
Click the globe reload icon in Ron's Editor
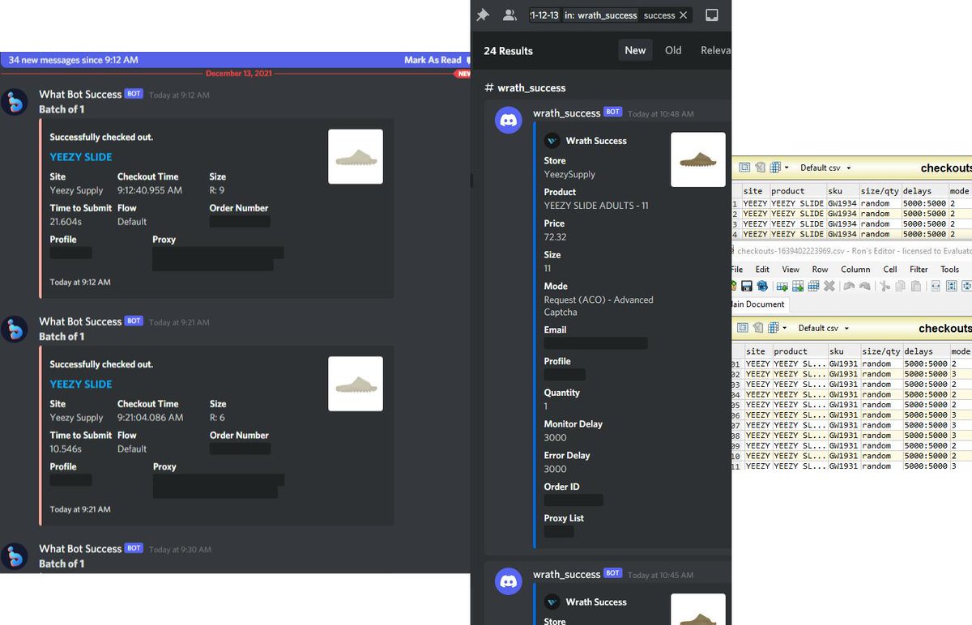[x=762, y=286]
